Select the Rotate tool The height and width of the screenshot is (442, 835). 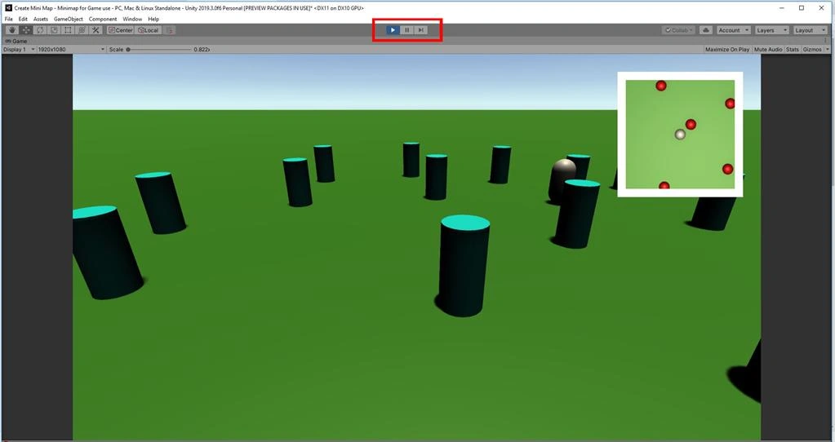(x=40, y=30)
